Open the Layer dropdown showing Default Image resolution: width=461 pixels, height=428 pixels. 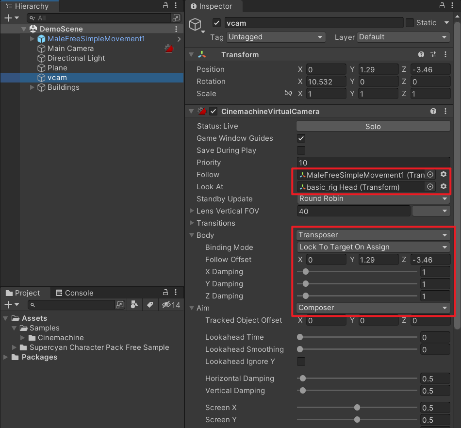(403, 37)
